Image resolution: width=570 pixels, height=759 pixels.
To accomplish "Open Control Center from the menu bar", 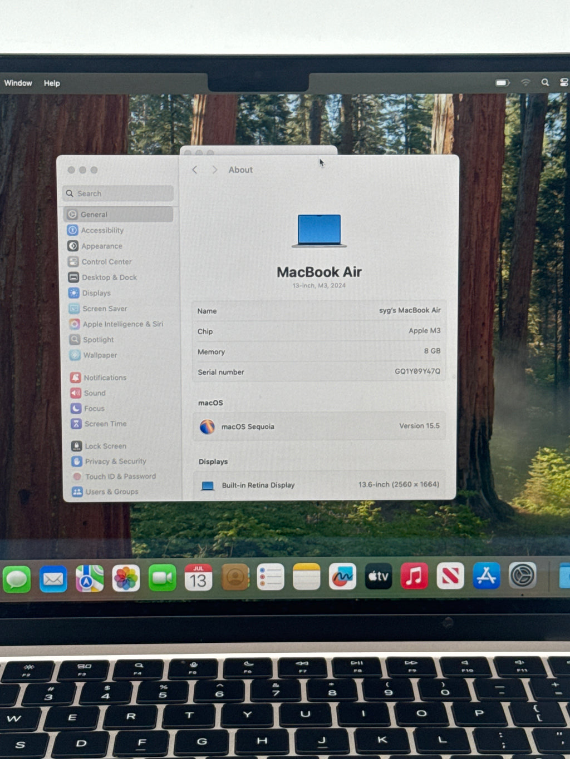I will click(x=564, y=82).
